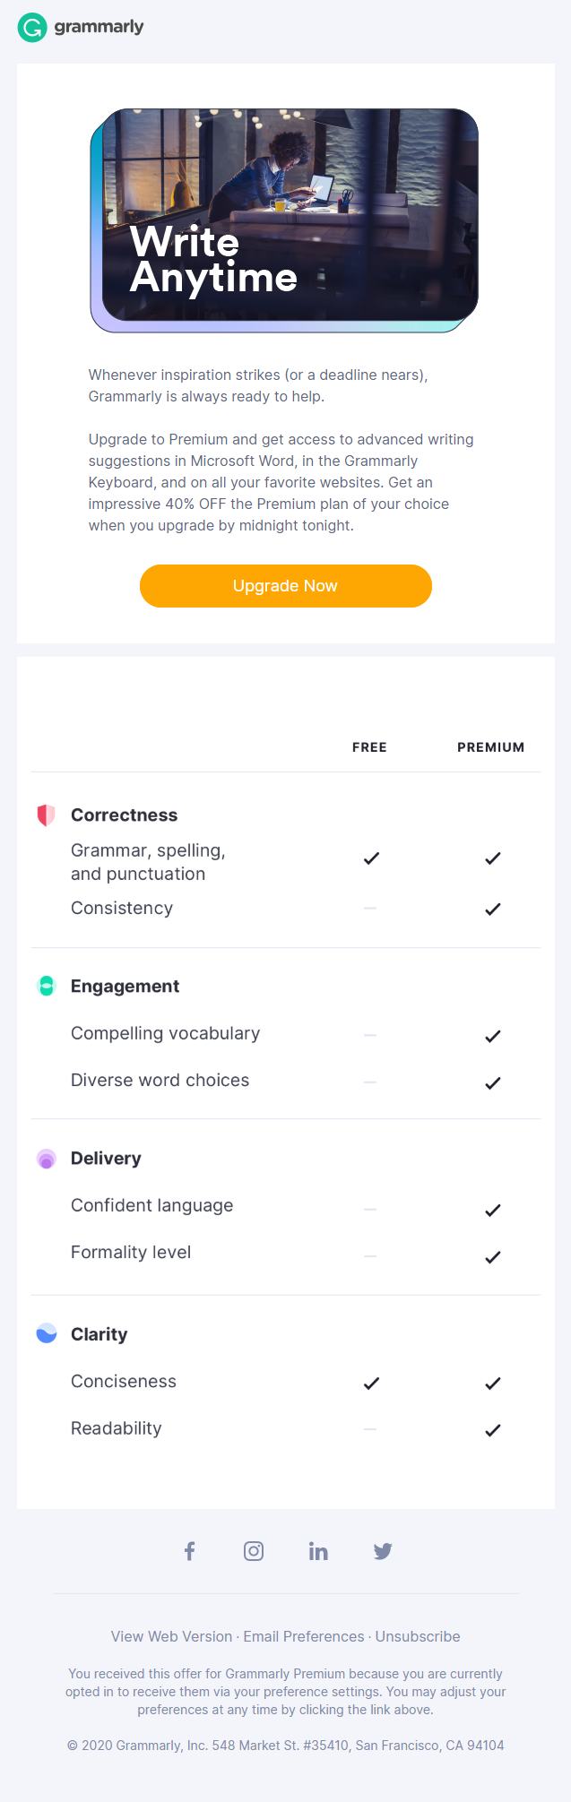Open Grammarly's Facebook page

pos(189,1550)
